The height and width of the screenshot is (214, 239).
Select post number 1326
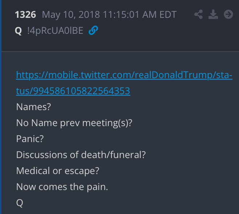(x=25, y=15)
